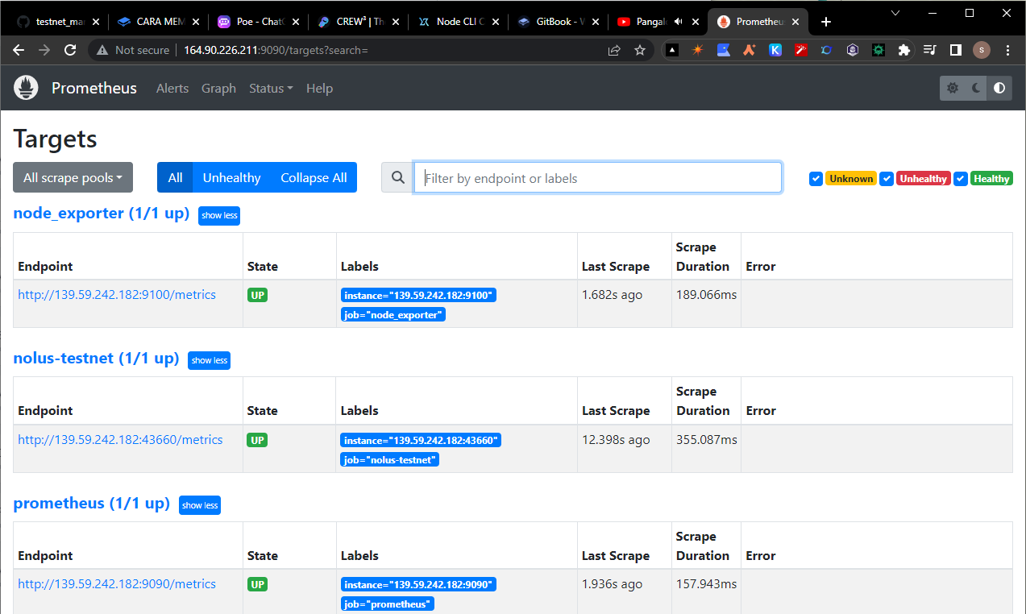Image resolution: width=1026 pixels, height=614 pixels.
Task: Select the dark theme moon icon
Action: [976, 88]
